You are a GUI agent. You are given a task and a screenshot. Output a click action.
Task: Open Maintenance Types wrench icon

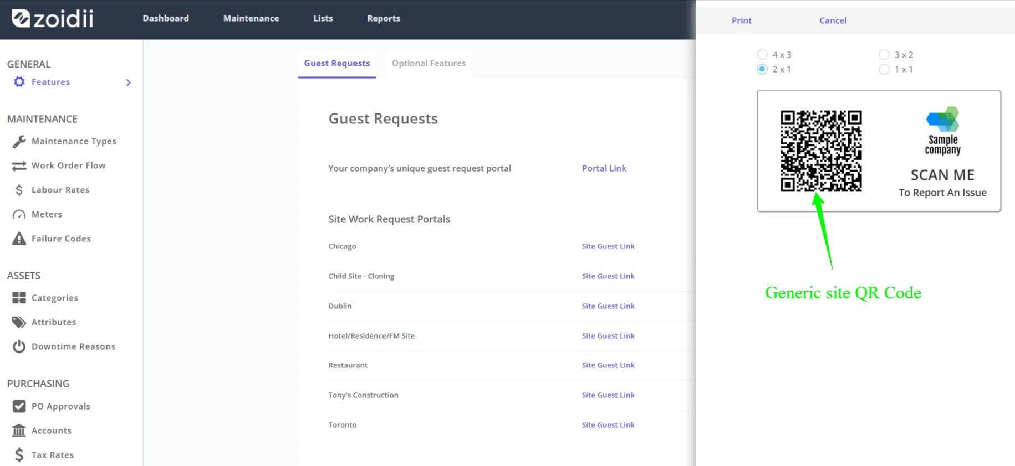(19, 141)
